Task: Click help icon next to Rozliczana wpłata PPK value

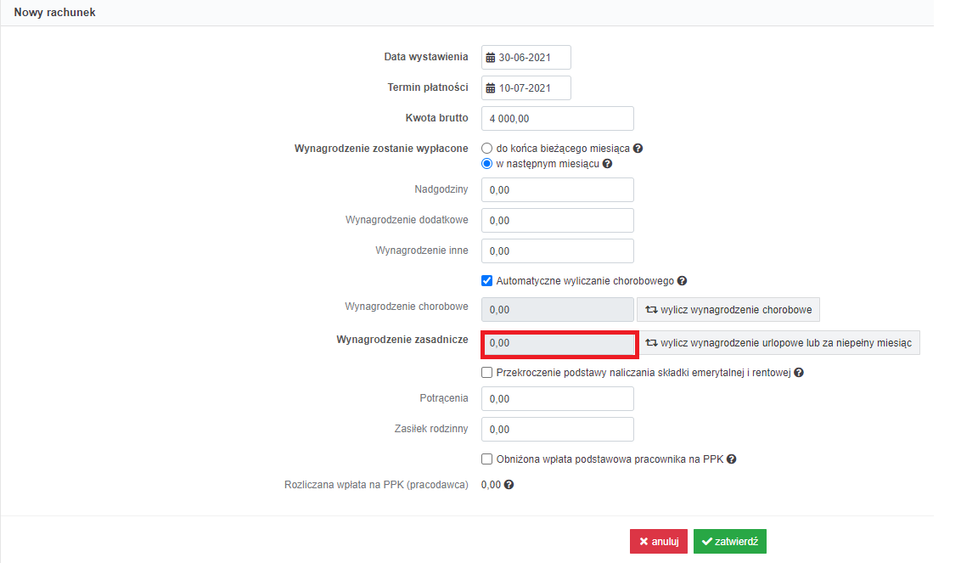Action: click(x=509, y=485)
